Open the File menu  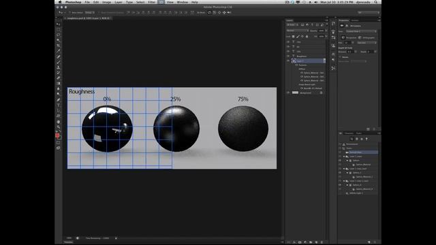coord(87,2)
